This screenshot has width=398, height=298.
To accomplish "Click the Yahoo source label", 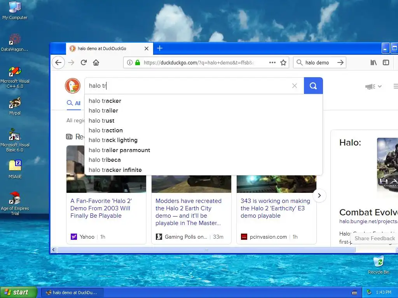I will click(x=87, y=237).
